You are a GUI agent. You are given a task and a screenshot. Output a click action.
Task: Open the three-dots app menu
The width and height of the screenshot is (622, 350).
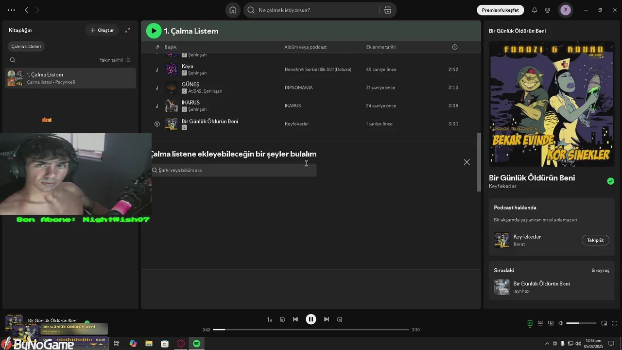coord(11,10)
